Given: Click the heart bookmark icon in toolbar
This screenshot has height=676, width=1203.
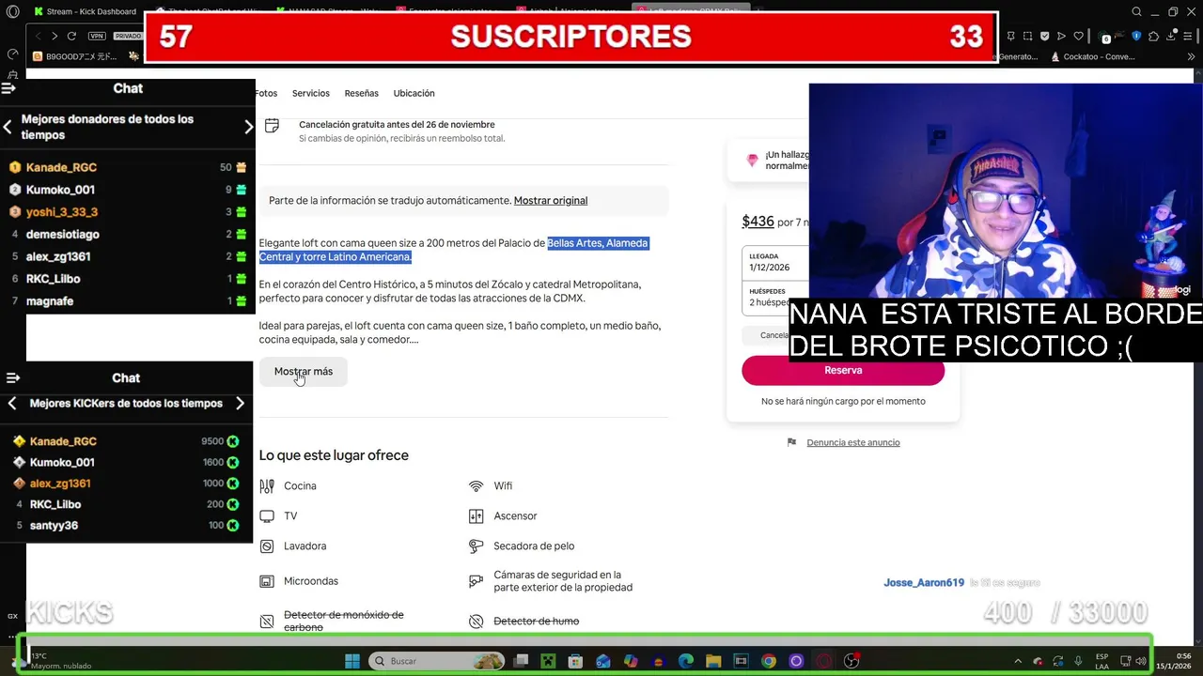Looking at the screenshot, I should point(1078,36).
